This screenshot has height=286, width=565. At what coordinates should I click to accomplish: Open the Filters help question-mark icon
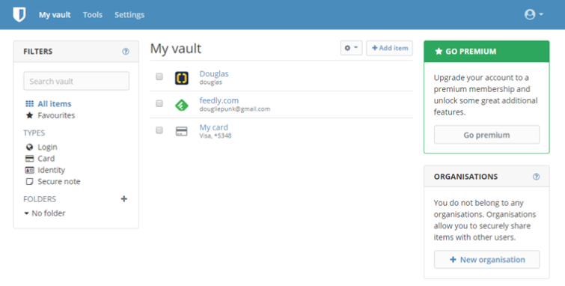click(x=126, y=51)
